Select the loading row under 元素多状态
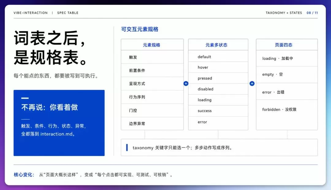This screenshot has width=331, height=190. point(218,100)
